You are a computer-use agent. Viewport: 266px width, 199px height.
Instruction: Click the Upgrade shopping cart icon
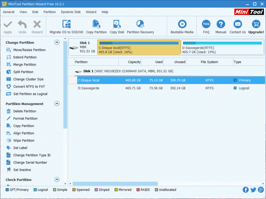point(256,24)
